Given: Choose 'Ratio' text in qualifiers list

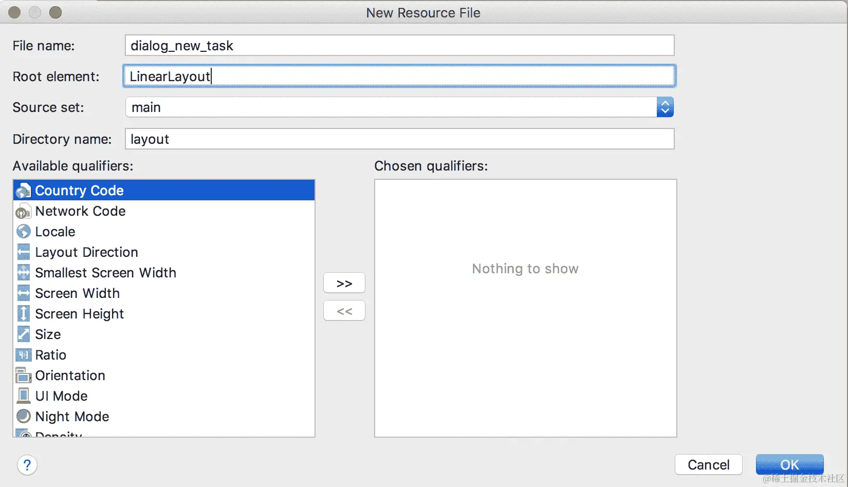Looking at the screenshot, I should 50,355.
